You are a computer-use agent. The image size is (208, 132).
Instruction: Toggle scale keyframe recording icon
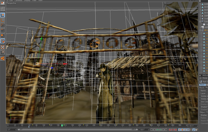[182, 130]
